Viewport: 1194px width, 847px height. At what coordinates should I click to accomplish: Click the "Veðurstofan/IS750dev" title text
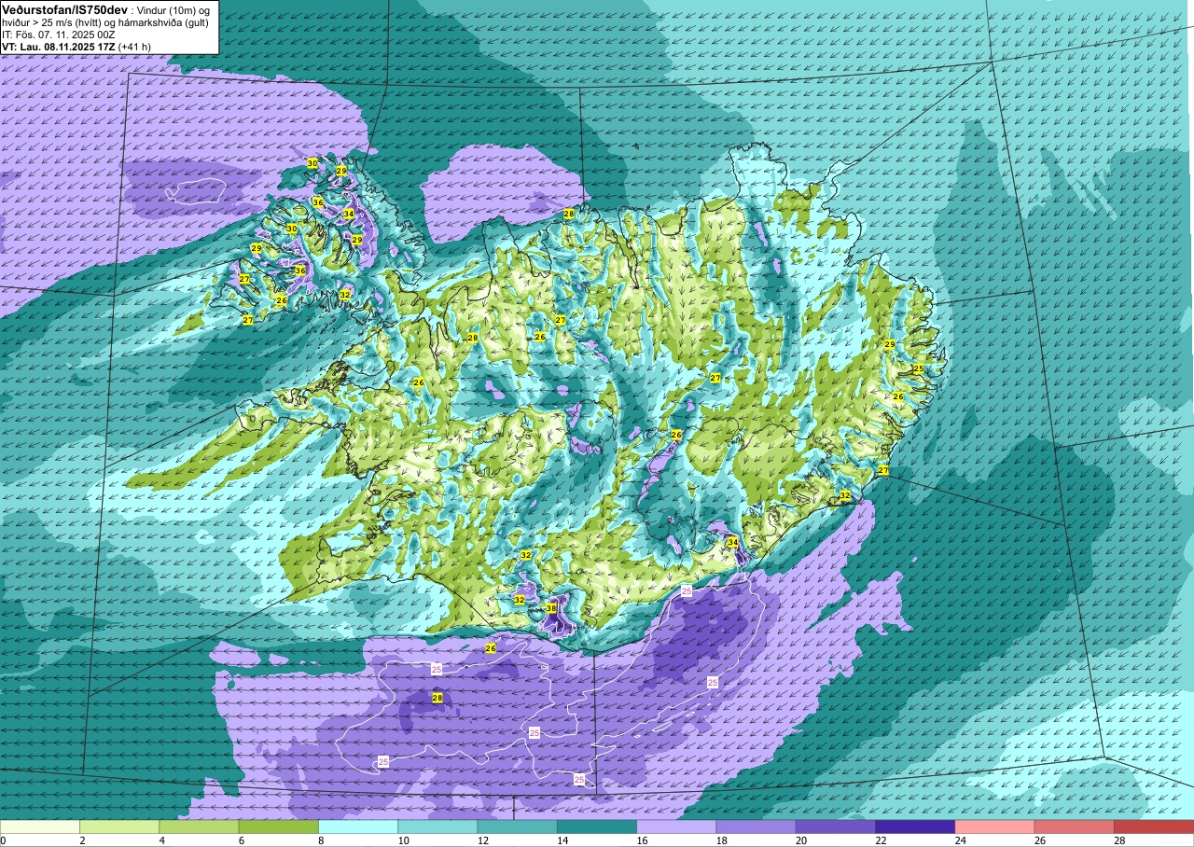64,8
